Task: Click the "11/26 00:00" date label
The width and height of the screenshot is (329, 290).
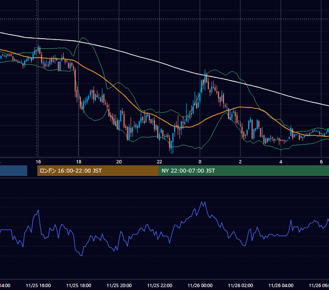Action: 200,285
